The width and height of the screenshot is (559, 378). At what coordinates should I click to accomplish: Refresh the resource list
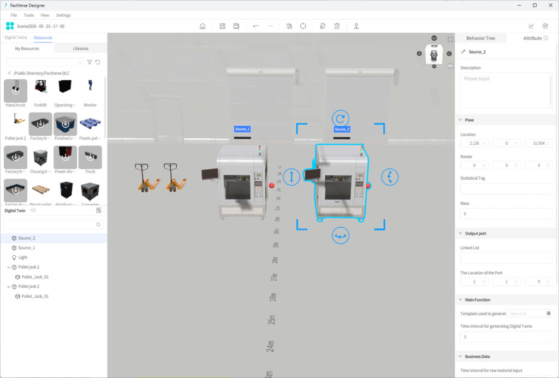tap(98, 62)
